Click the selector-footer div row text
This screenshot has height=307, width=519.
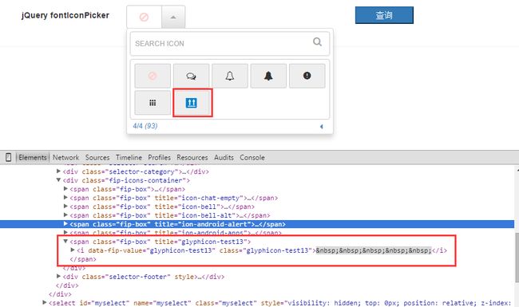[144, 277]
